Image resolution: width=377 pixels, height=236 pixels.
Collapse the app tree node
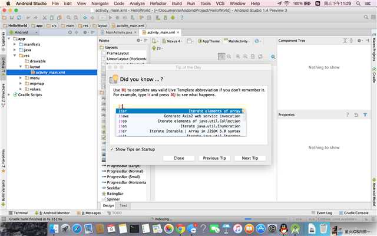coord(9,38)
